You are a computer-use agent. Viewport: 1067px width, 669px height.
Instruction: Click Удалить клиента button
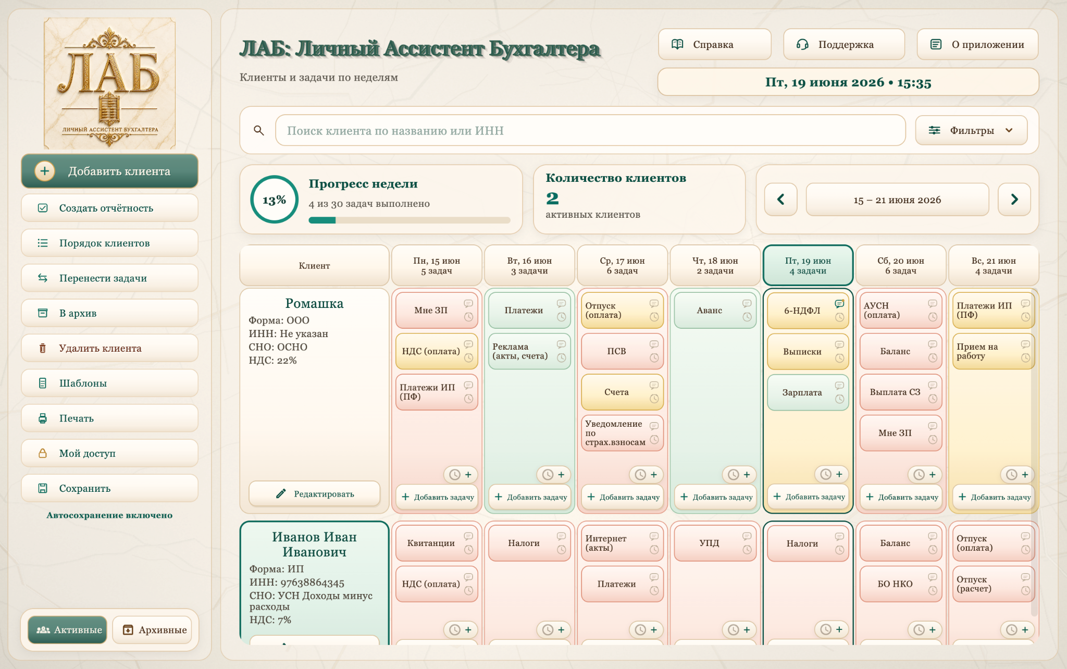(109, 348)
